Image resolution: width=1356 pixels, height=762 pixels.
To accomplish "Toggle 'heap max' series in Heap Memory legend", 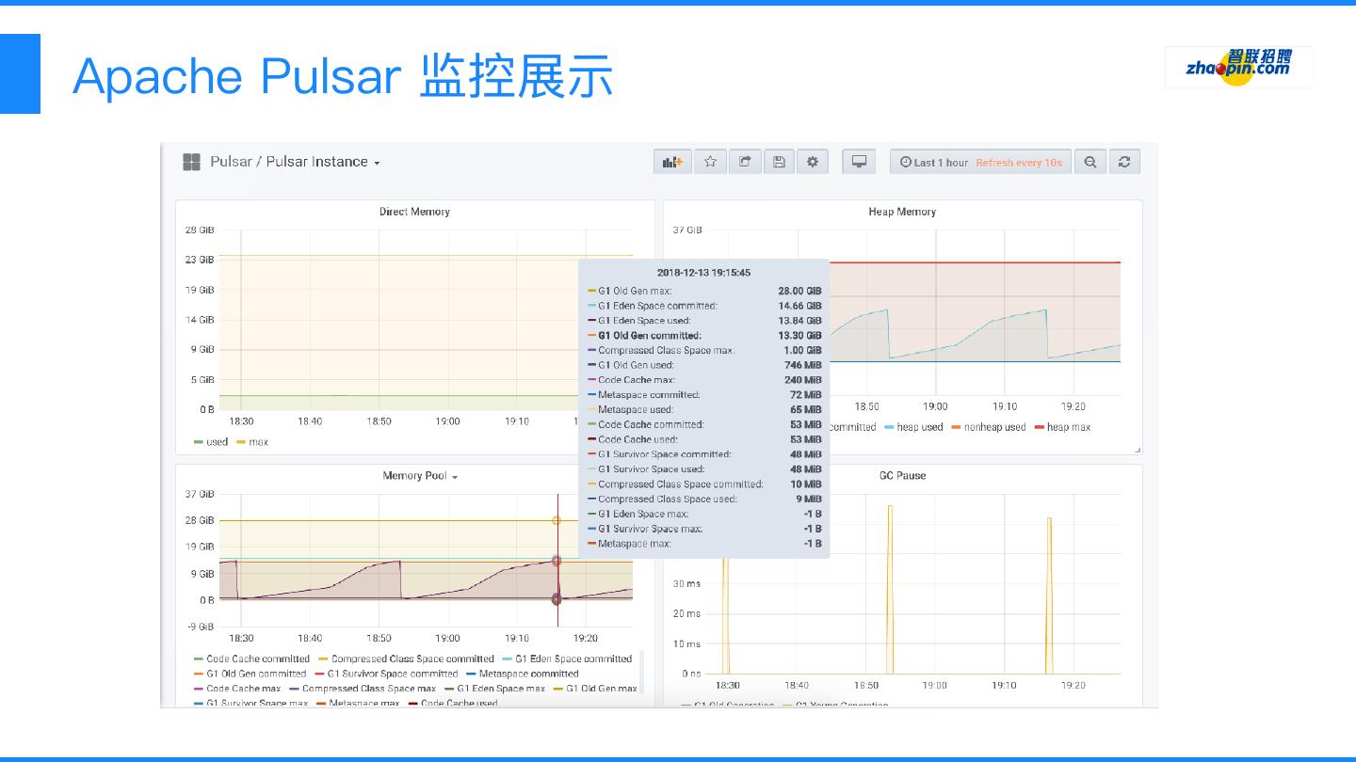I will [x=1068, y=427].
